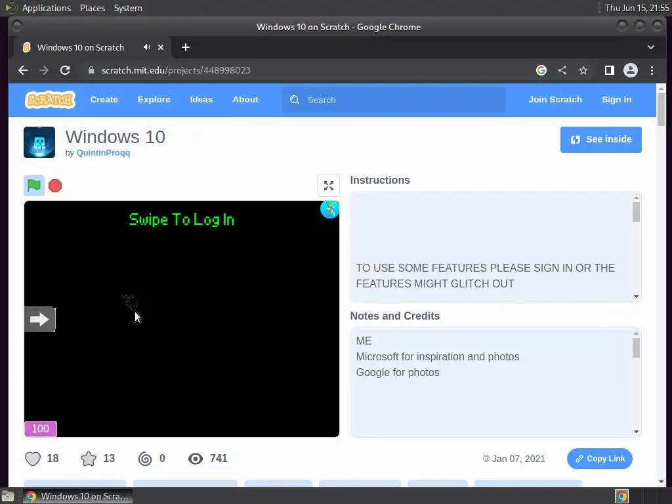Open See inside project editor

pos(601,139)
